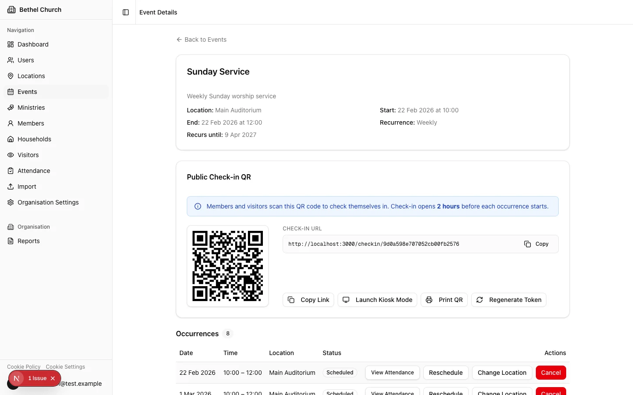The height and width of the screenshot is (395, 633).
Task: Click the Households home icon
Action: [11, 139]
